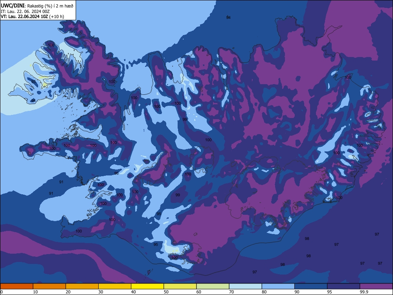This screenshot has width=393, height=295.
Task: Select the purple above-99.9 legend swatch
Action: (376, 286)
